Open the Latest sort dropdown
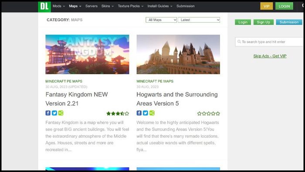This screenshot has height=172, width=305. (199, 20)
